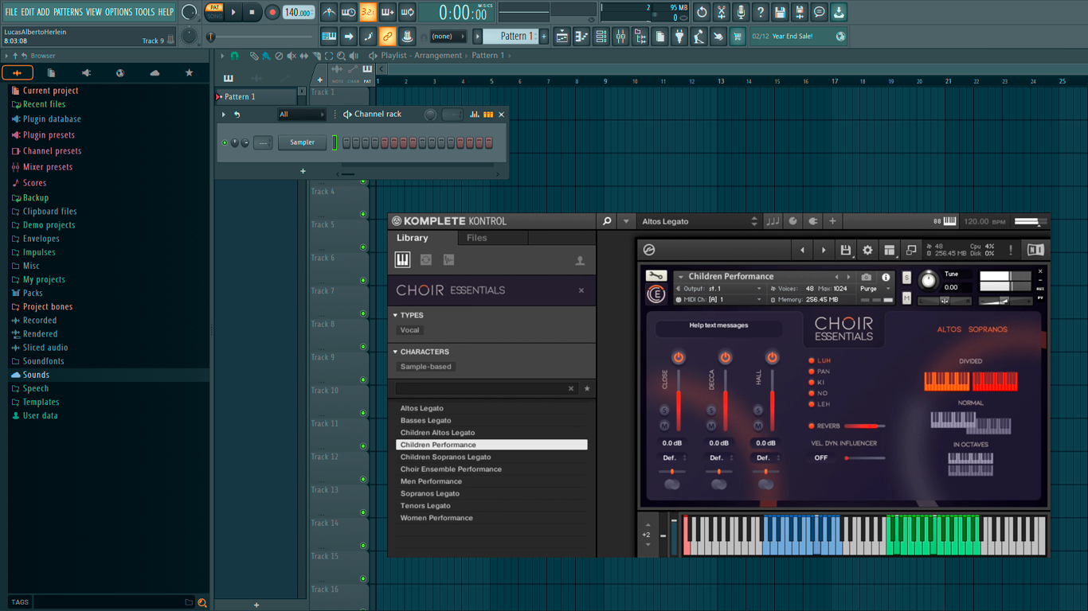This screenshot has width=1088, height=611.
Task: Open the view playlist icon
Action: 562,37
